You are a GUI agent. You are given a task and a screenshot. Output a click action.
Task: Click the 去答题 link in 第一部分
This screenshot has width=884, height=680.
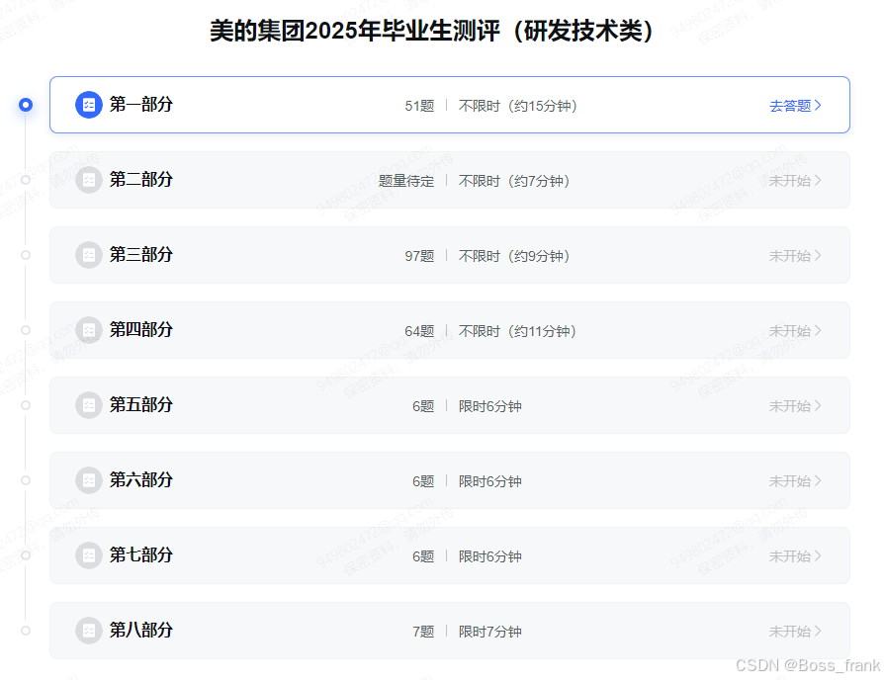click(x=795, y=106)
